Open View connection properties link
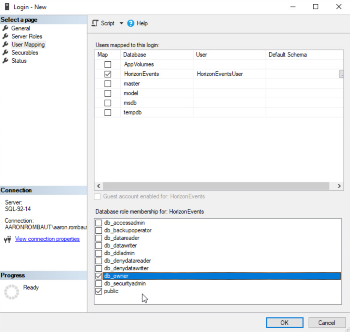Screen dimensions: 350x332 (x=47, y=239)
